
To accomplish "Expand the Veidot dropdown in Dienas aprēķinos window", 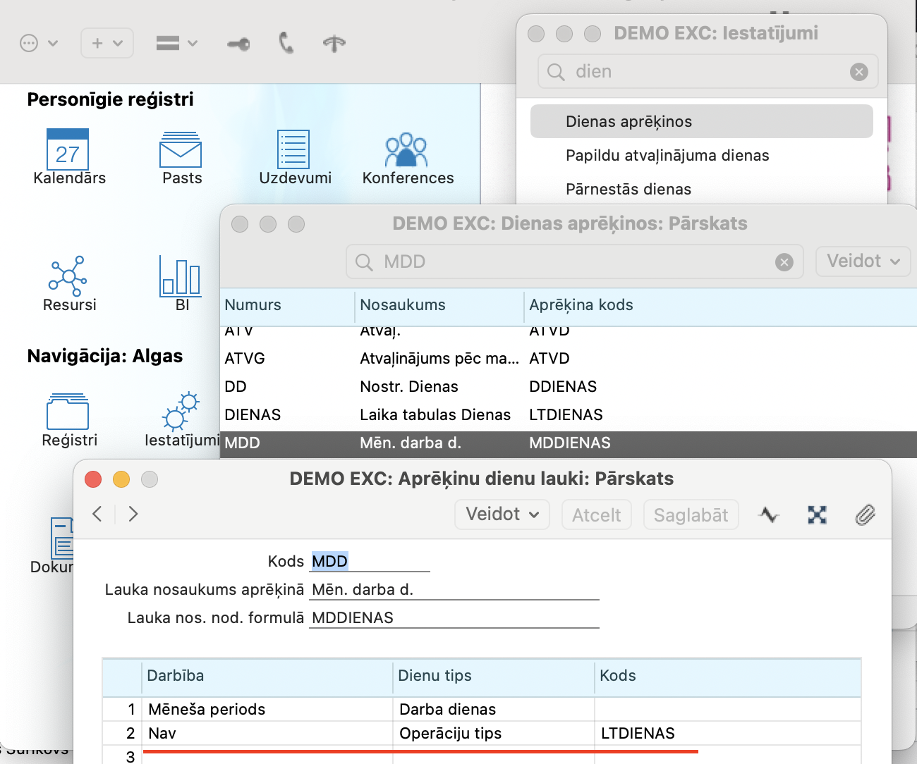I will (x=863, y=261).
